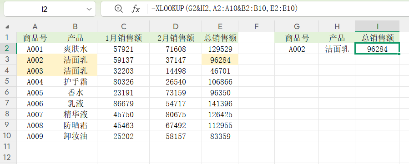Click the 防晒霜 cell
The image size is (409, 164).
(x=75, y=125)
